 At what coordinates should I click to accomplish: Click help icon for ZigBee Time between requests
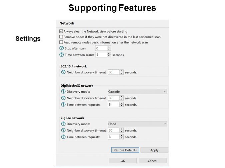(x=63, y=137)
